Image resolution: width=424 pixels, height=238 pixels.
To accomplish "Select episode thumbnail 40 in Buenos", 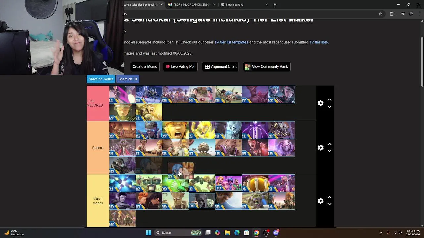I will [x=202, y=147].
